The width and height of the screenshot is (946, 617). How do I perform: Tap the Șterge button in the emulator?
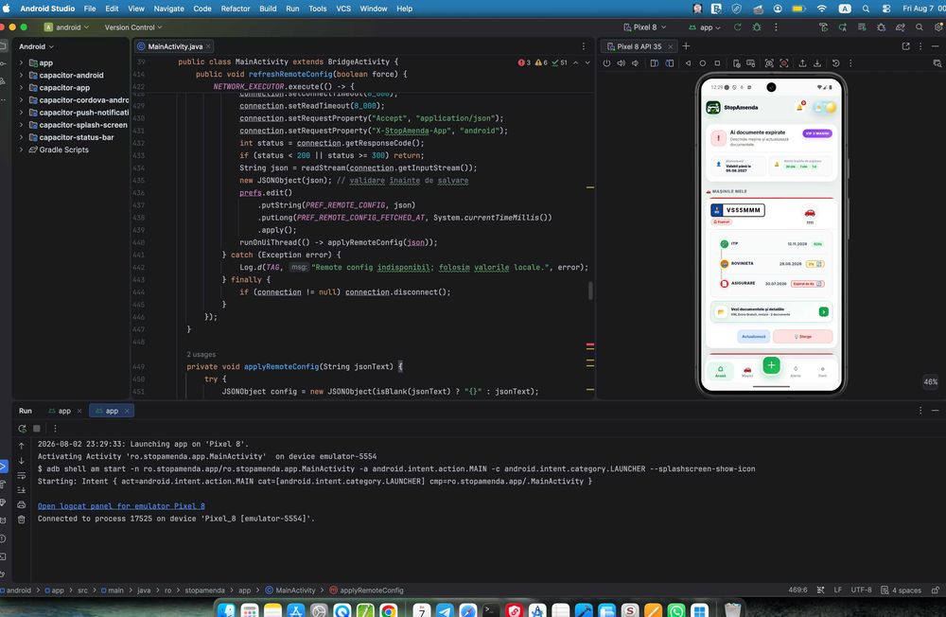click(802, 336)
